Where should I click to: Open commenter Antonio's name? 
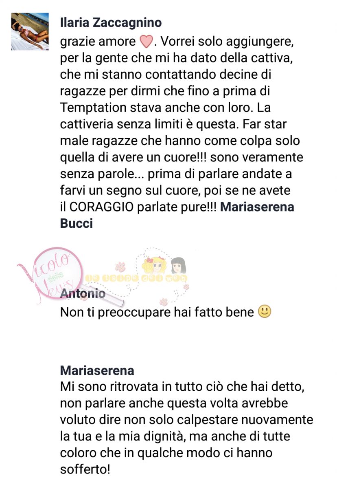coord(83,293)
